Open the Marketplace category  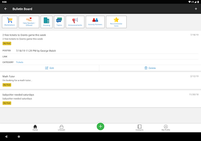point(9,22)
